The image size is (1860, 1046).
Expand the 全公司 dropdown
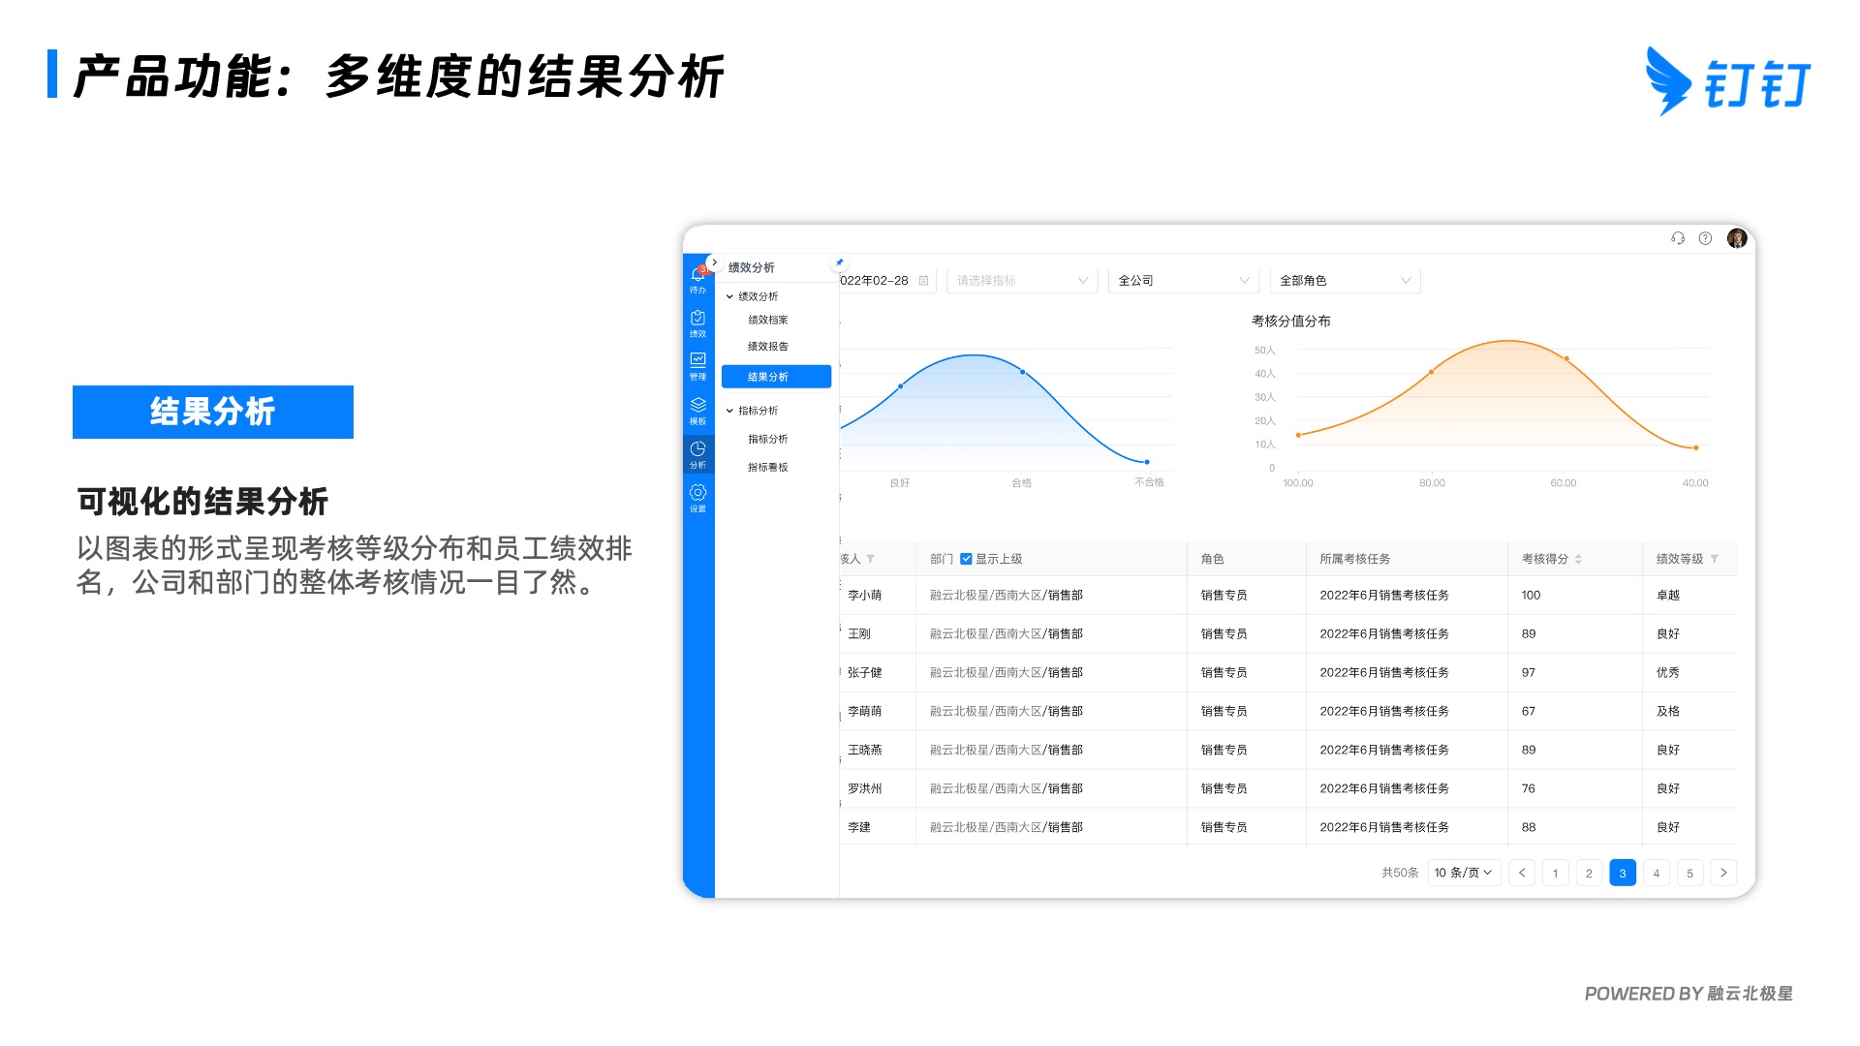(x=1183, y=281)
